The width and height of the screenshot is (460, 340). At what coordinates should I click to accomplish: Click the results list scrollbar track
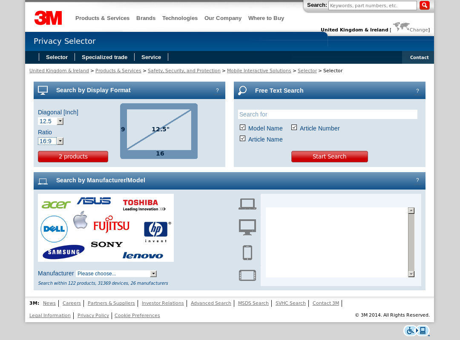tap(411, 242)
